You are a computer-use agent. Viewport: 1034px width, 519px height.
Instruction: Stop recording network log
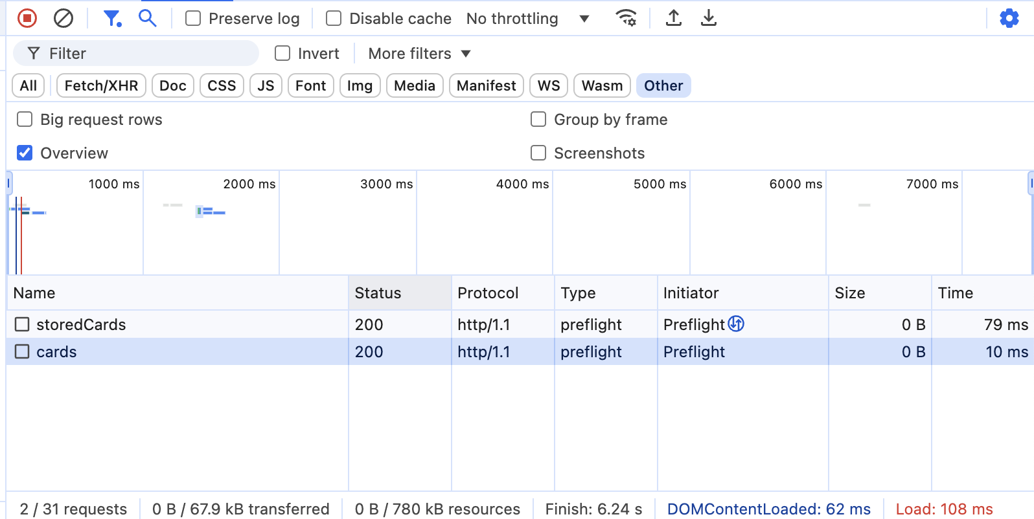27,18
